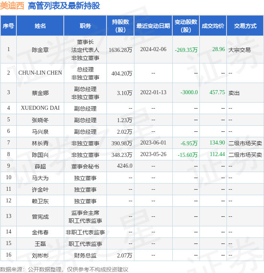Viewport: 264px width, 273px height.
Task: Click 二级市场买卖 in 陈国兴's row
Action: pyautogui.click(x=245, y=155)
